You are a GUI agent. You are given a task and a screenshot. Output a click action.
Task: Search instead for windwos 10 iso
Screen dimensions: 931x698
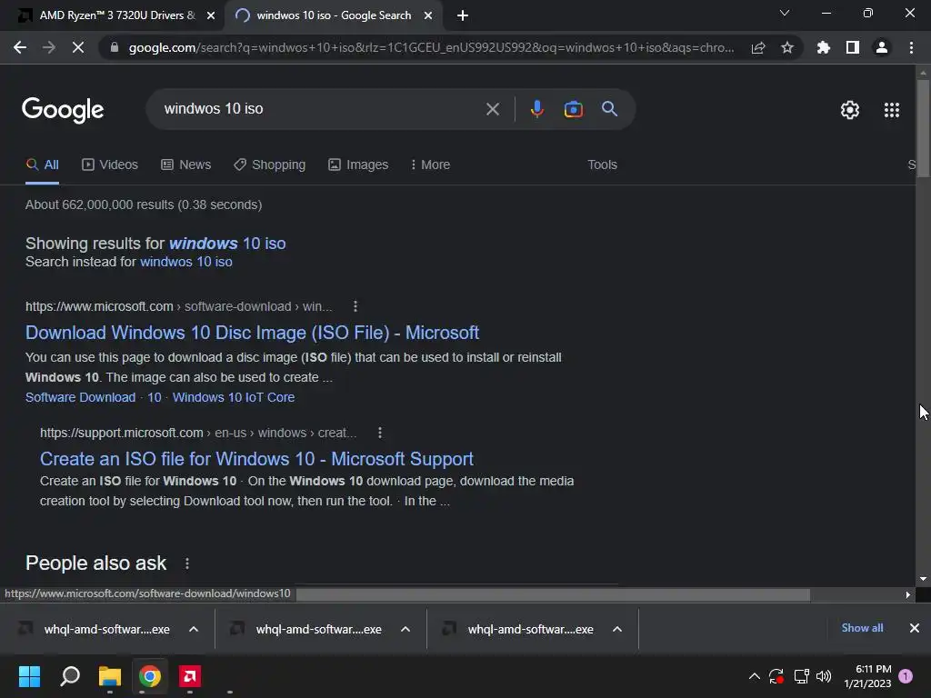[185, 262]
